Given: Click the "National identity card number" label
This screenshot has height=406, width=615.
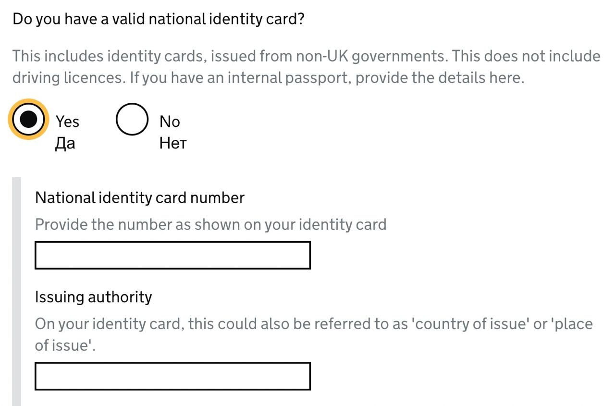Looking at the screenshot, I should point(140,197).
